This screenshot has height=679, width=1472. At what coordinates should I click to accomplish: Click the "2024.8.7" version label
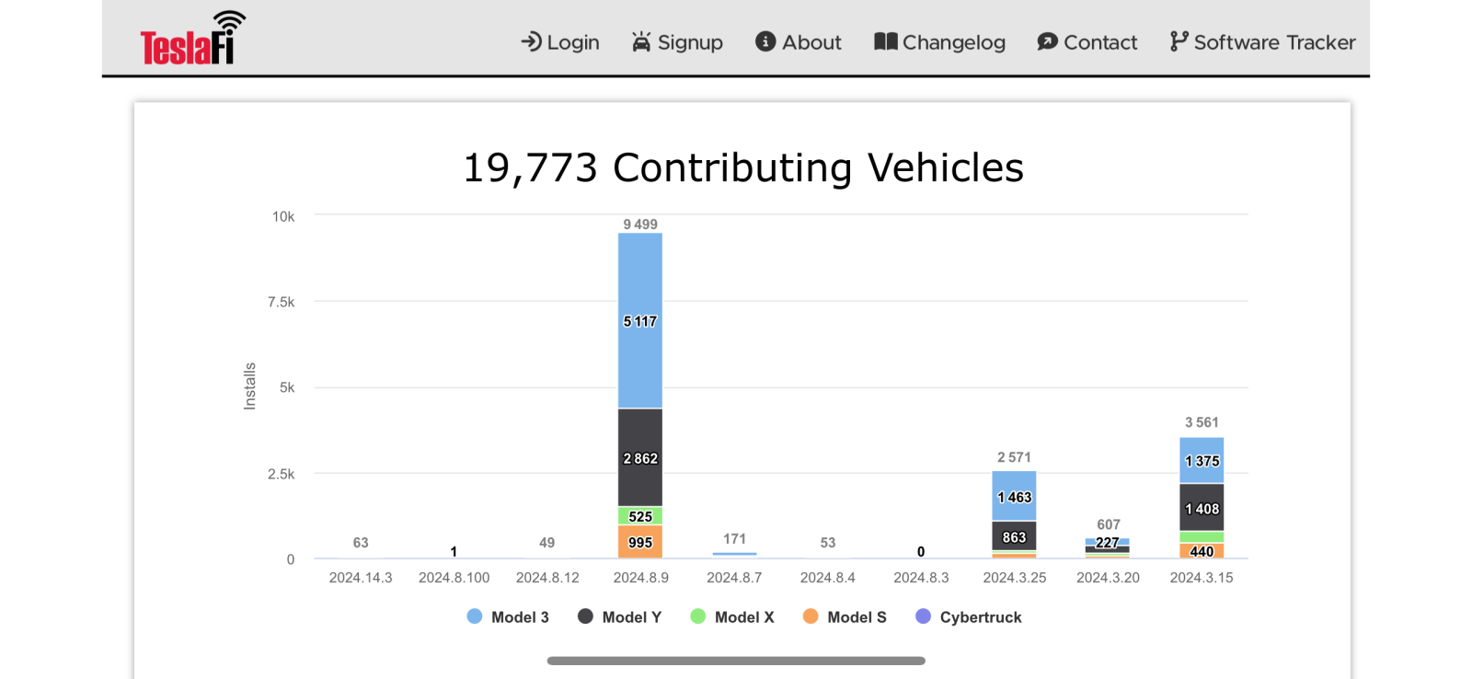734,578
